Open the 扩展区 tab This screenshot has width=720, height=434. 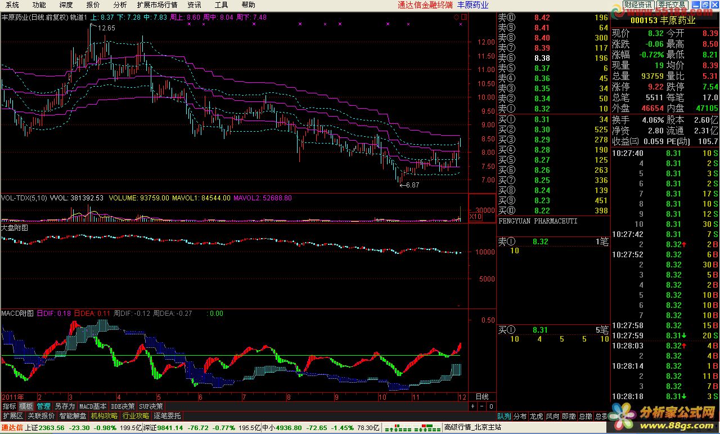click(x=13, y=416)
